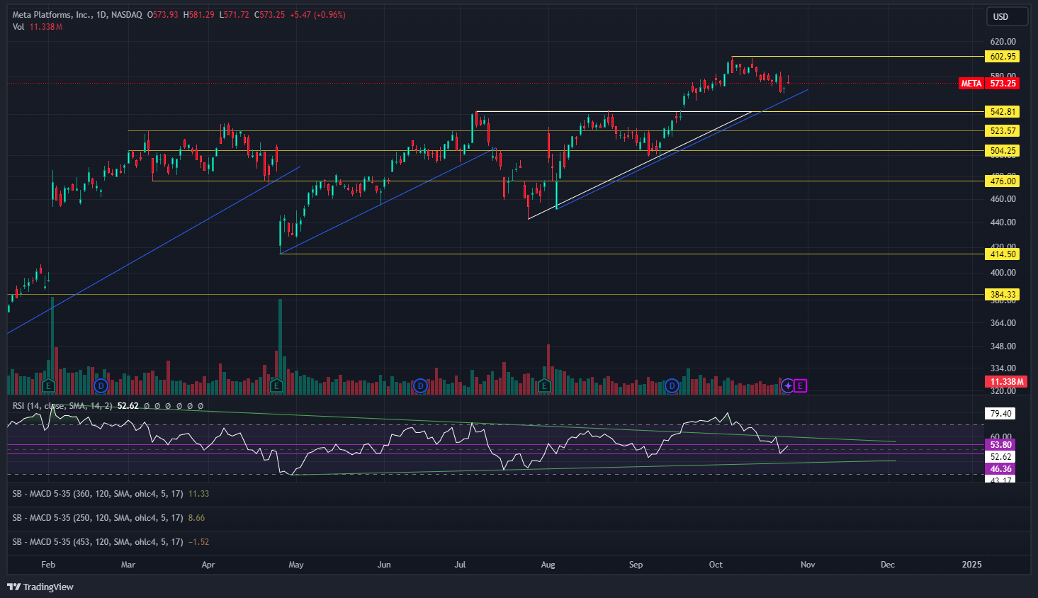Click the 523.57 price level label
Screen dimensions: 1038x598
[1003, 131]
